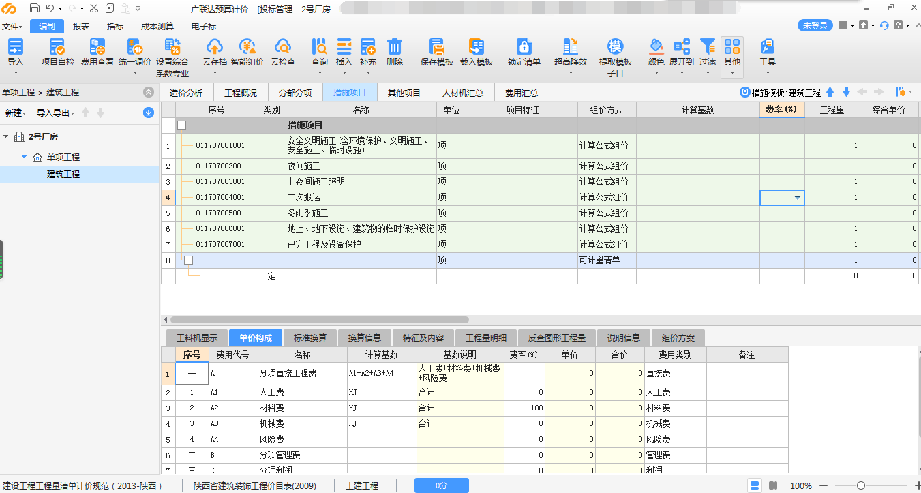The height and width of the screenshot is (493, 921).
Task: Collapse the left navigation panel chevron
Action: pyautogui.click(x=149, y=92)
